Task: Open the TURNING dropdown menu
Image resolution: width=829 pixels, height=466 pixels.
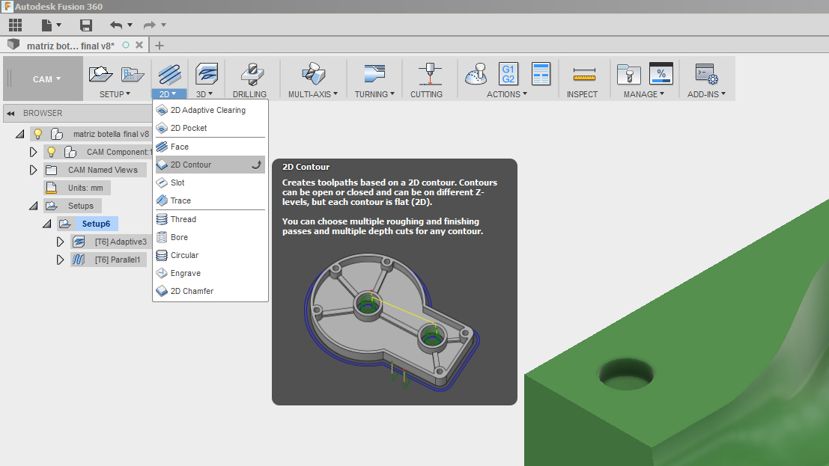Action: (374, 94)
